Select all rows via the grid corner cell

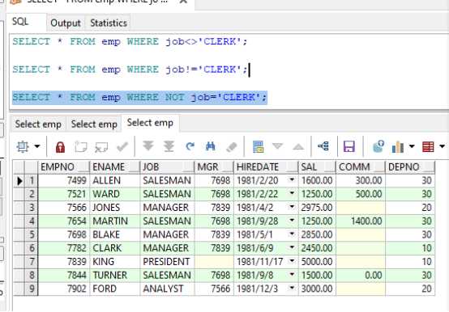coord(19,167)
